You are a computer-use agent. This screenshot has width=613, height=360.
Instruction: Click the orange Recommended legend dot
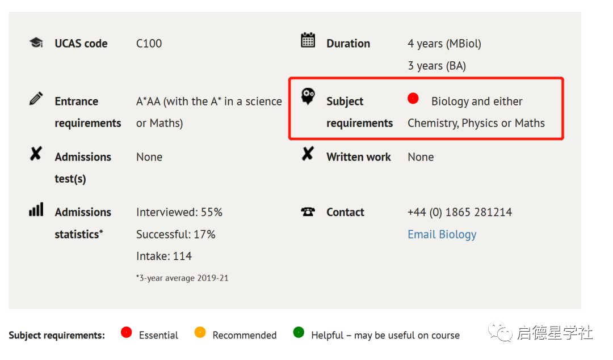[x=200, y=333]
